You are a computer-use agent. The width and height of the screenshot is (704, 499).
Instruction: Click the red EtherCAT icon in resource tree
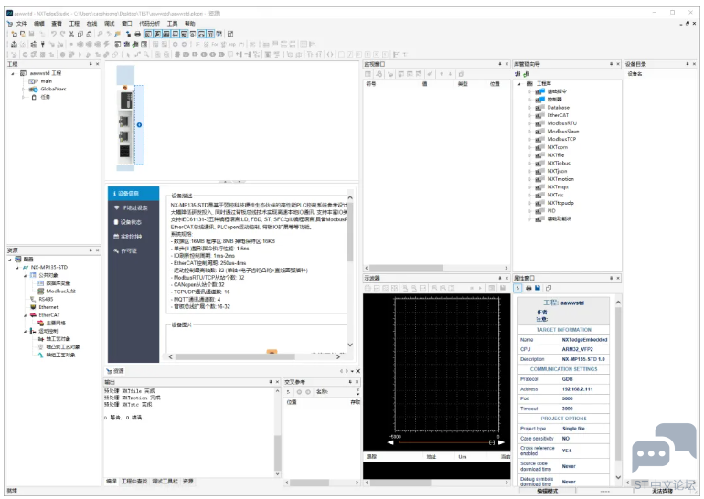pyautogui.click(x=33, y=315)
